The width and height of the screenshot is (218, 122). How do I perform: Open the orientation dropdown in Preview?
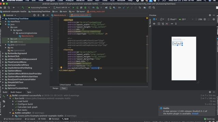point(162,20)
